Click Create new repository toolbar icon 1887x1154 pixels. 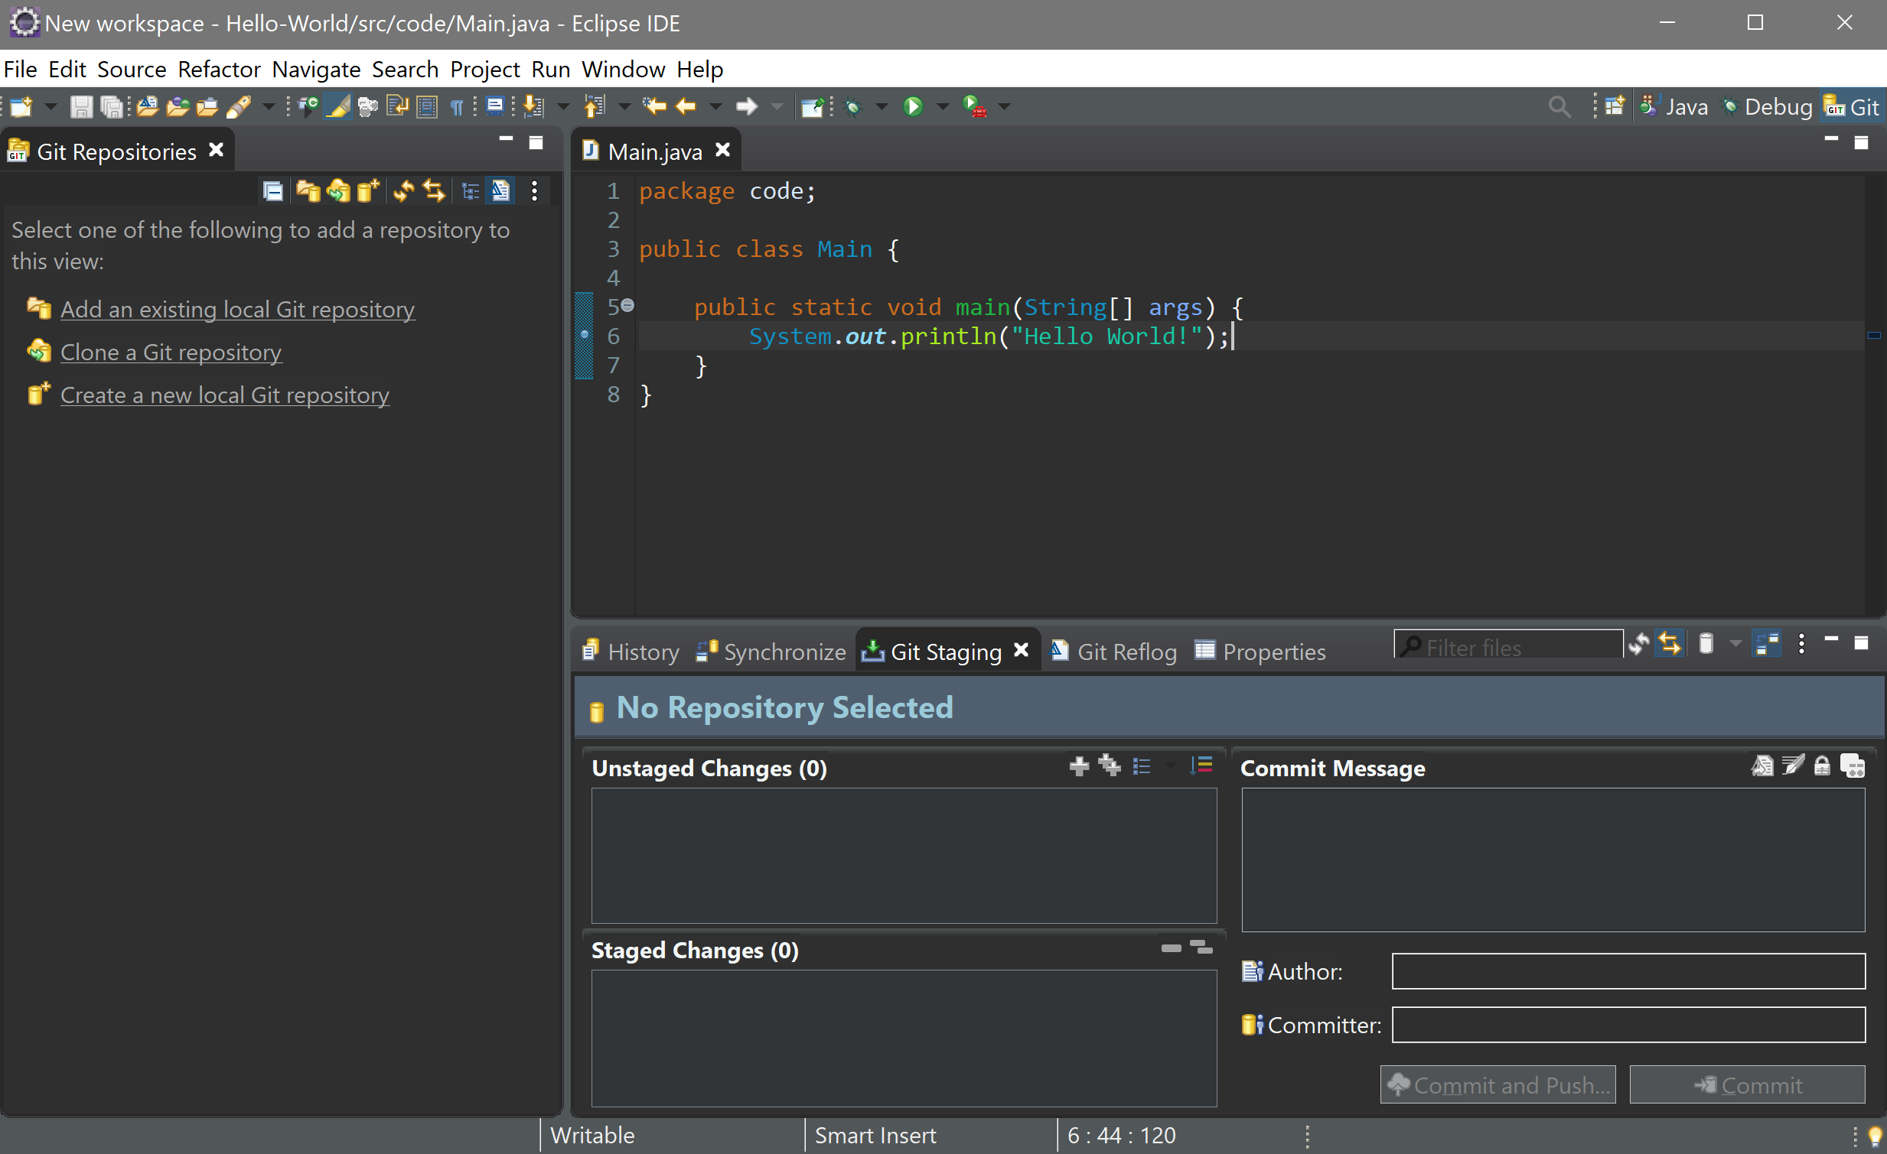point(368,190)
